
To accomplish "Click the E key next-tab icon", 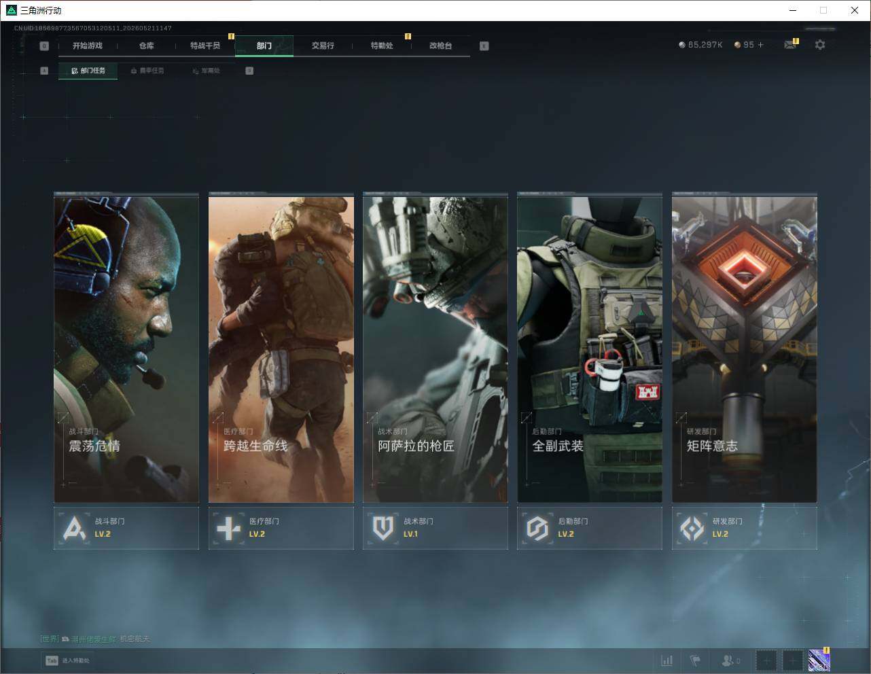I will (484, 46).
